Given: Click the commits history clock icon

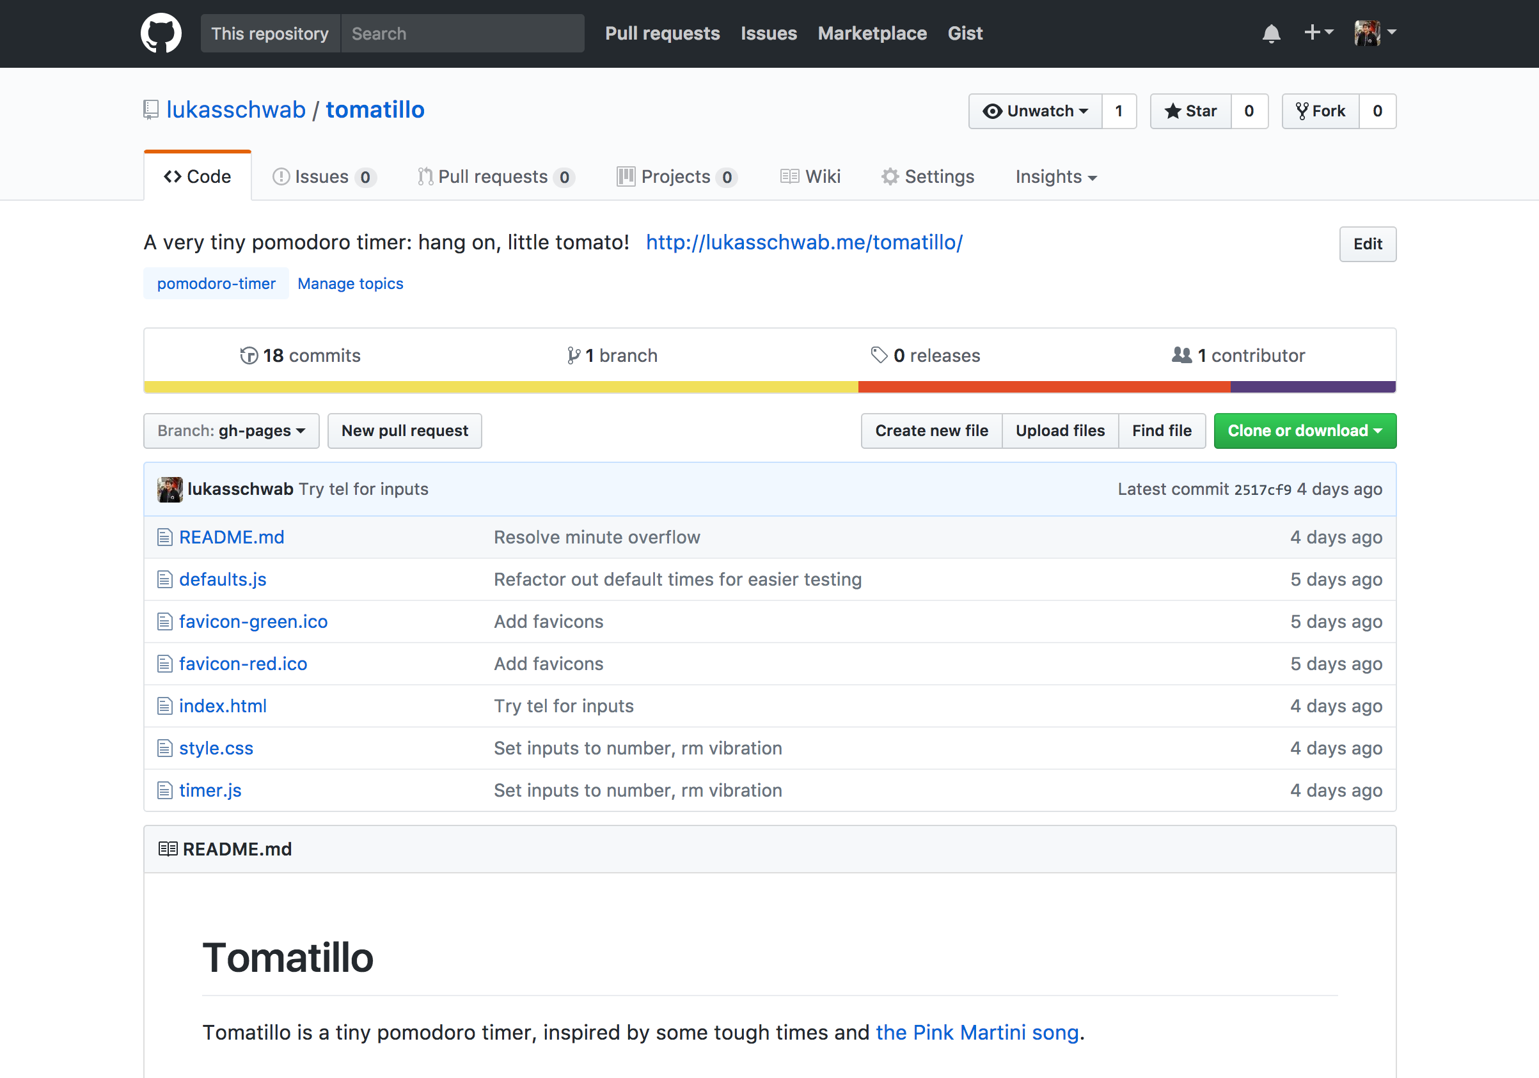Looking at the screenshot, I should pyautogui.click(x=249, y=355).
